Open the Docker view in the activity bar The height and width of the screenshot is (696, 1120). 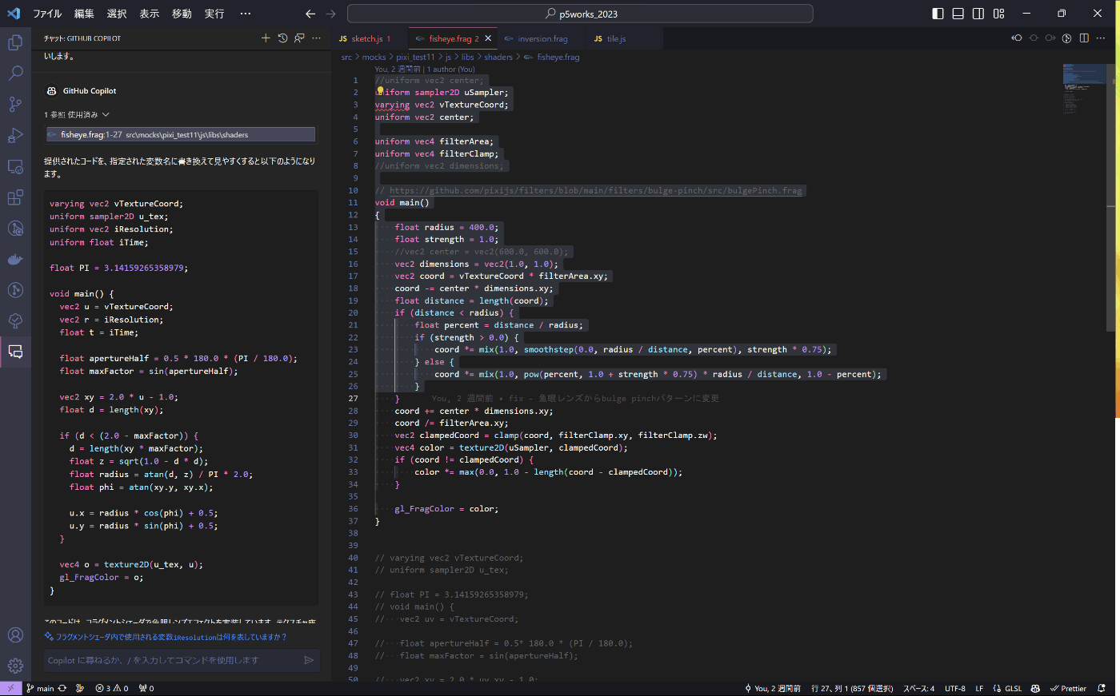tap(15, 259)
